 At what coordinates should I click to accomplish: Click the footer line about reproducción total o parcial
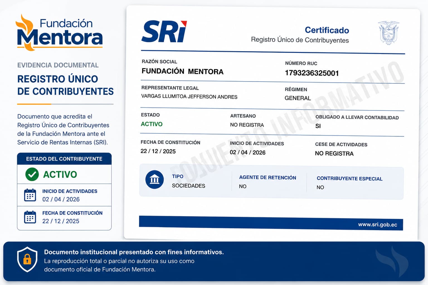pyautogui.click(x=119, y=265)
